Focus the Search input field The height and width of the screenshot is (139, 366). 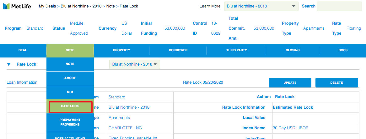click(x=339, y=6)
